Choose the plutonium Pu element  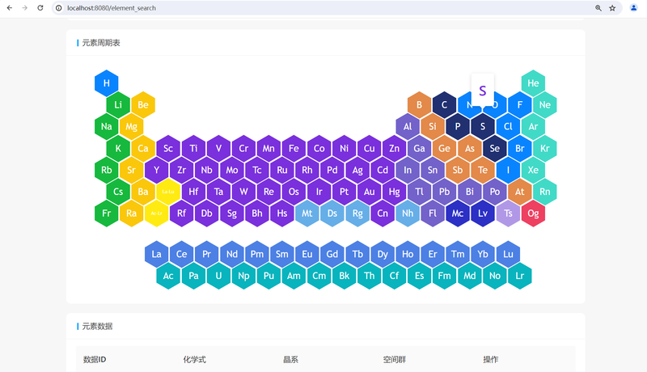coord(269,276)
